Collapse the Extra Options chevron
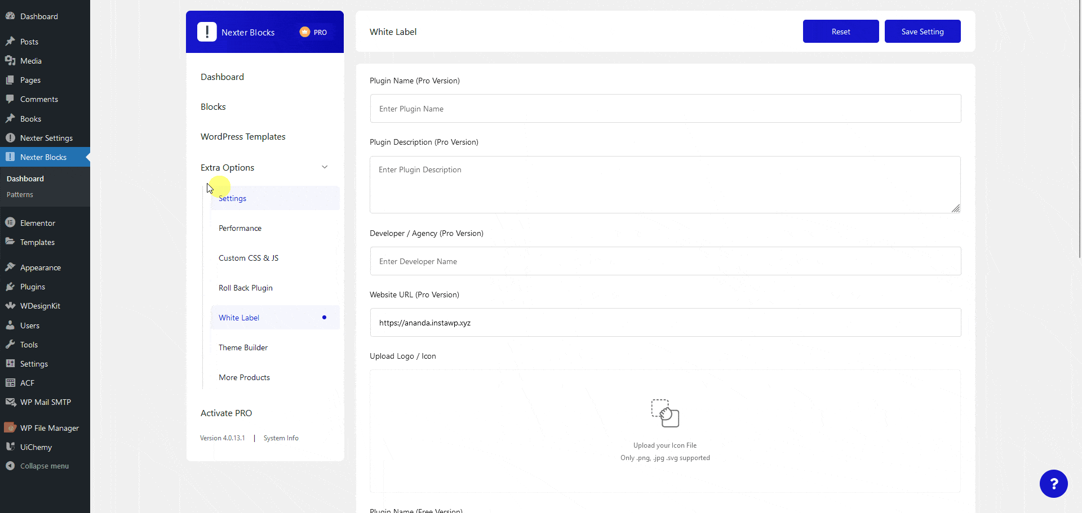The width and height of the screenshot is (1082, 513). [x=325, y=167]
